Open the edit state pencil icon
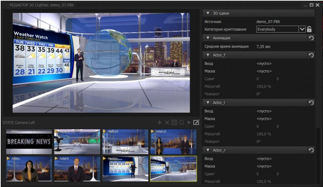 [196, 123]
